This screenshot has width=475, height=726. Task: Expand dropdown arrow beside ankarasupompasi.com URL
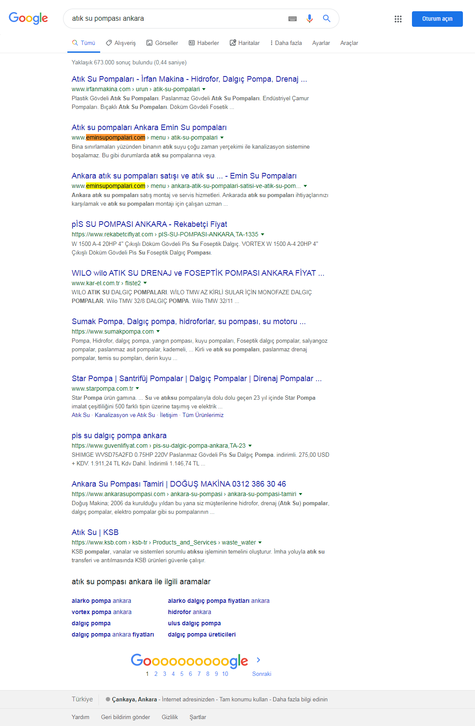[301, 494]
